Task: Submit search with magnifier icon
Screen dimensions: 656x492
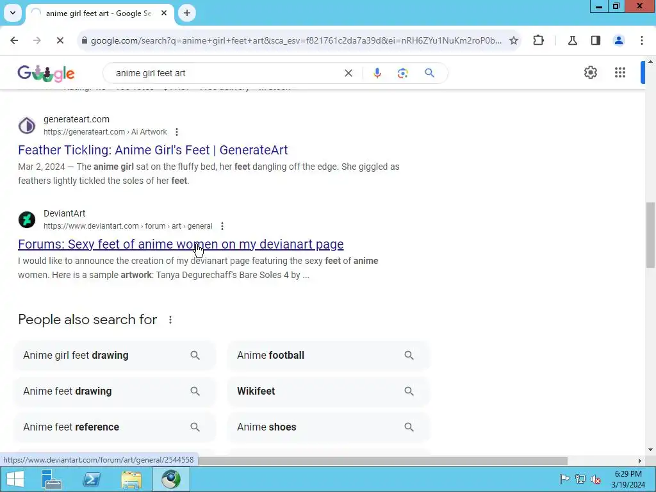Action: [x=429, y=73]
